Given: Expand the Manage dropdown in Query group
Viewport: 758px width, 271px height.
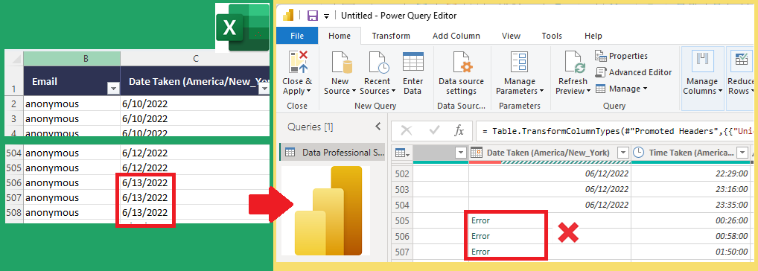Looking at the screenshot, I should [x=621, y=89].
